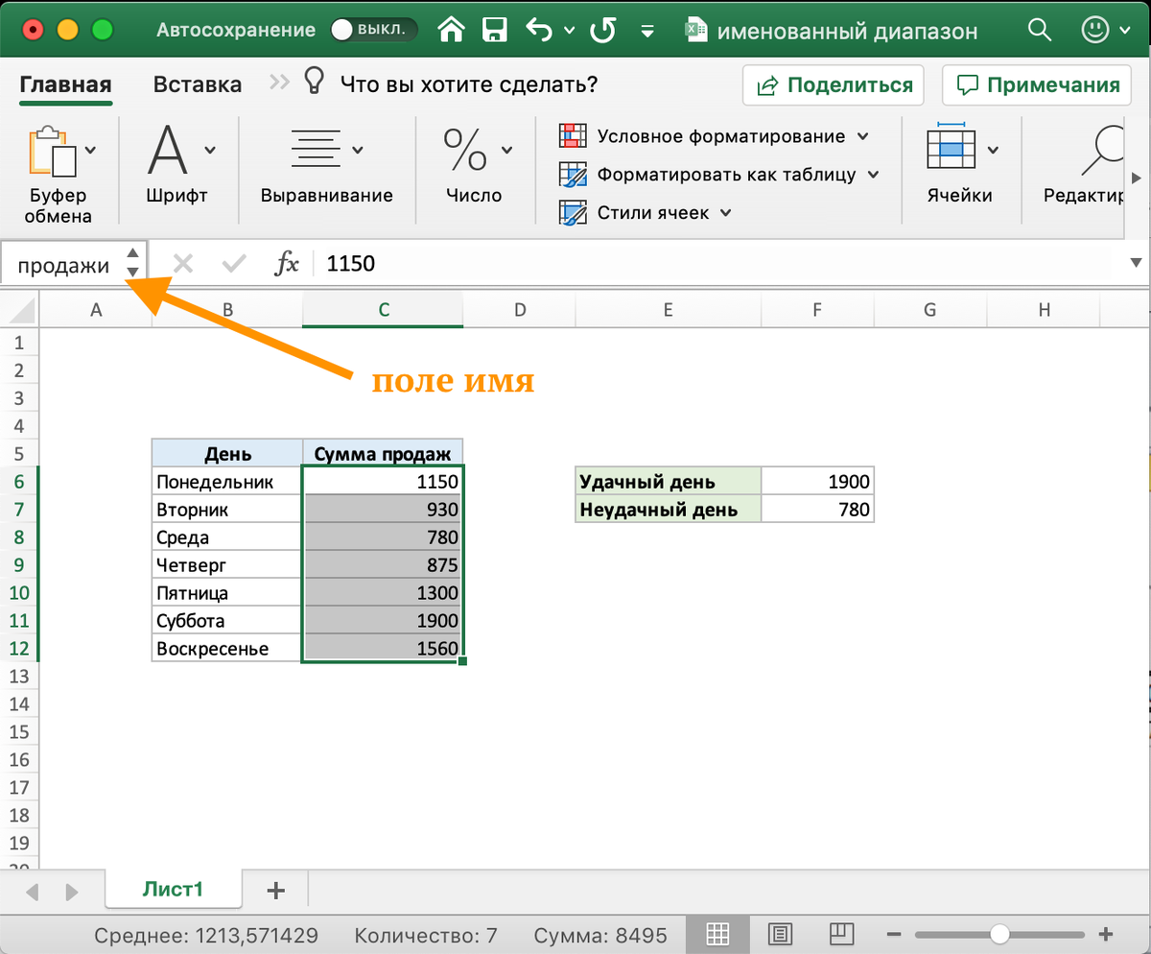Zoom out with the minus button
This screenshot has height=954, width=1151.
pos(894,934)
